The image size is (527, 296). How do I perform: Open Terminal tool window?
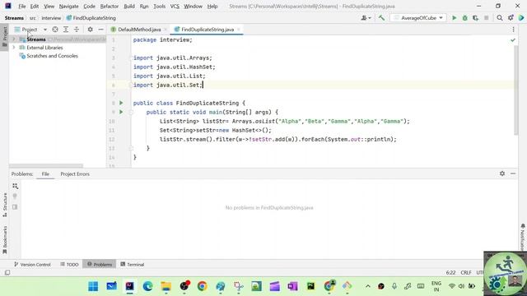pyautogui.click(x=132, y=265)
